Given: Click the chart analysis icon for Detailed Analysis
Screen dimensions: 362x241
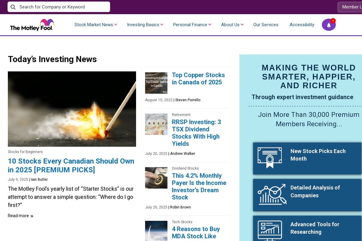Looking at the screenshot, I should click(x=272, y=195).
